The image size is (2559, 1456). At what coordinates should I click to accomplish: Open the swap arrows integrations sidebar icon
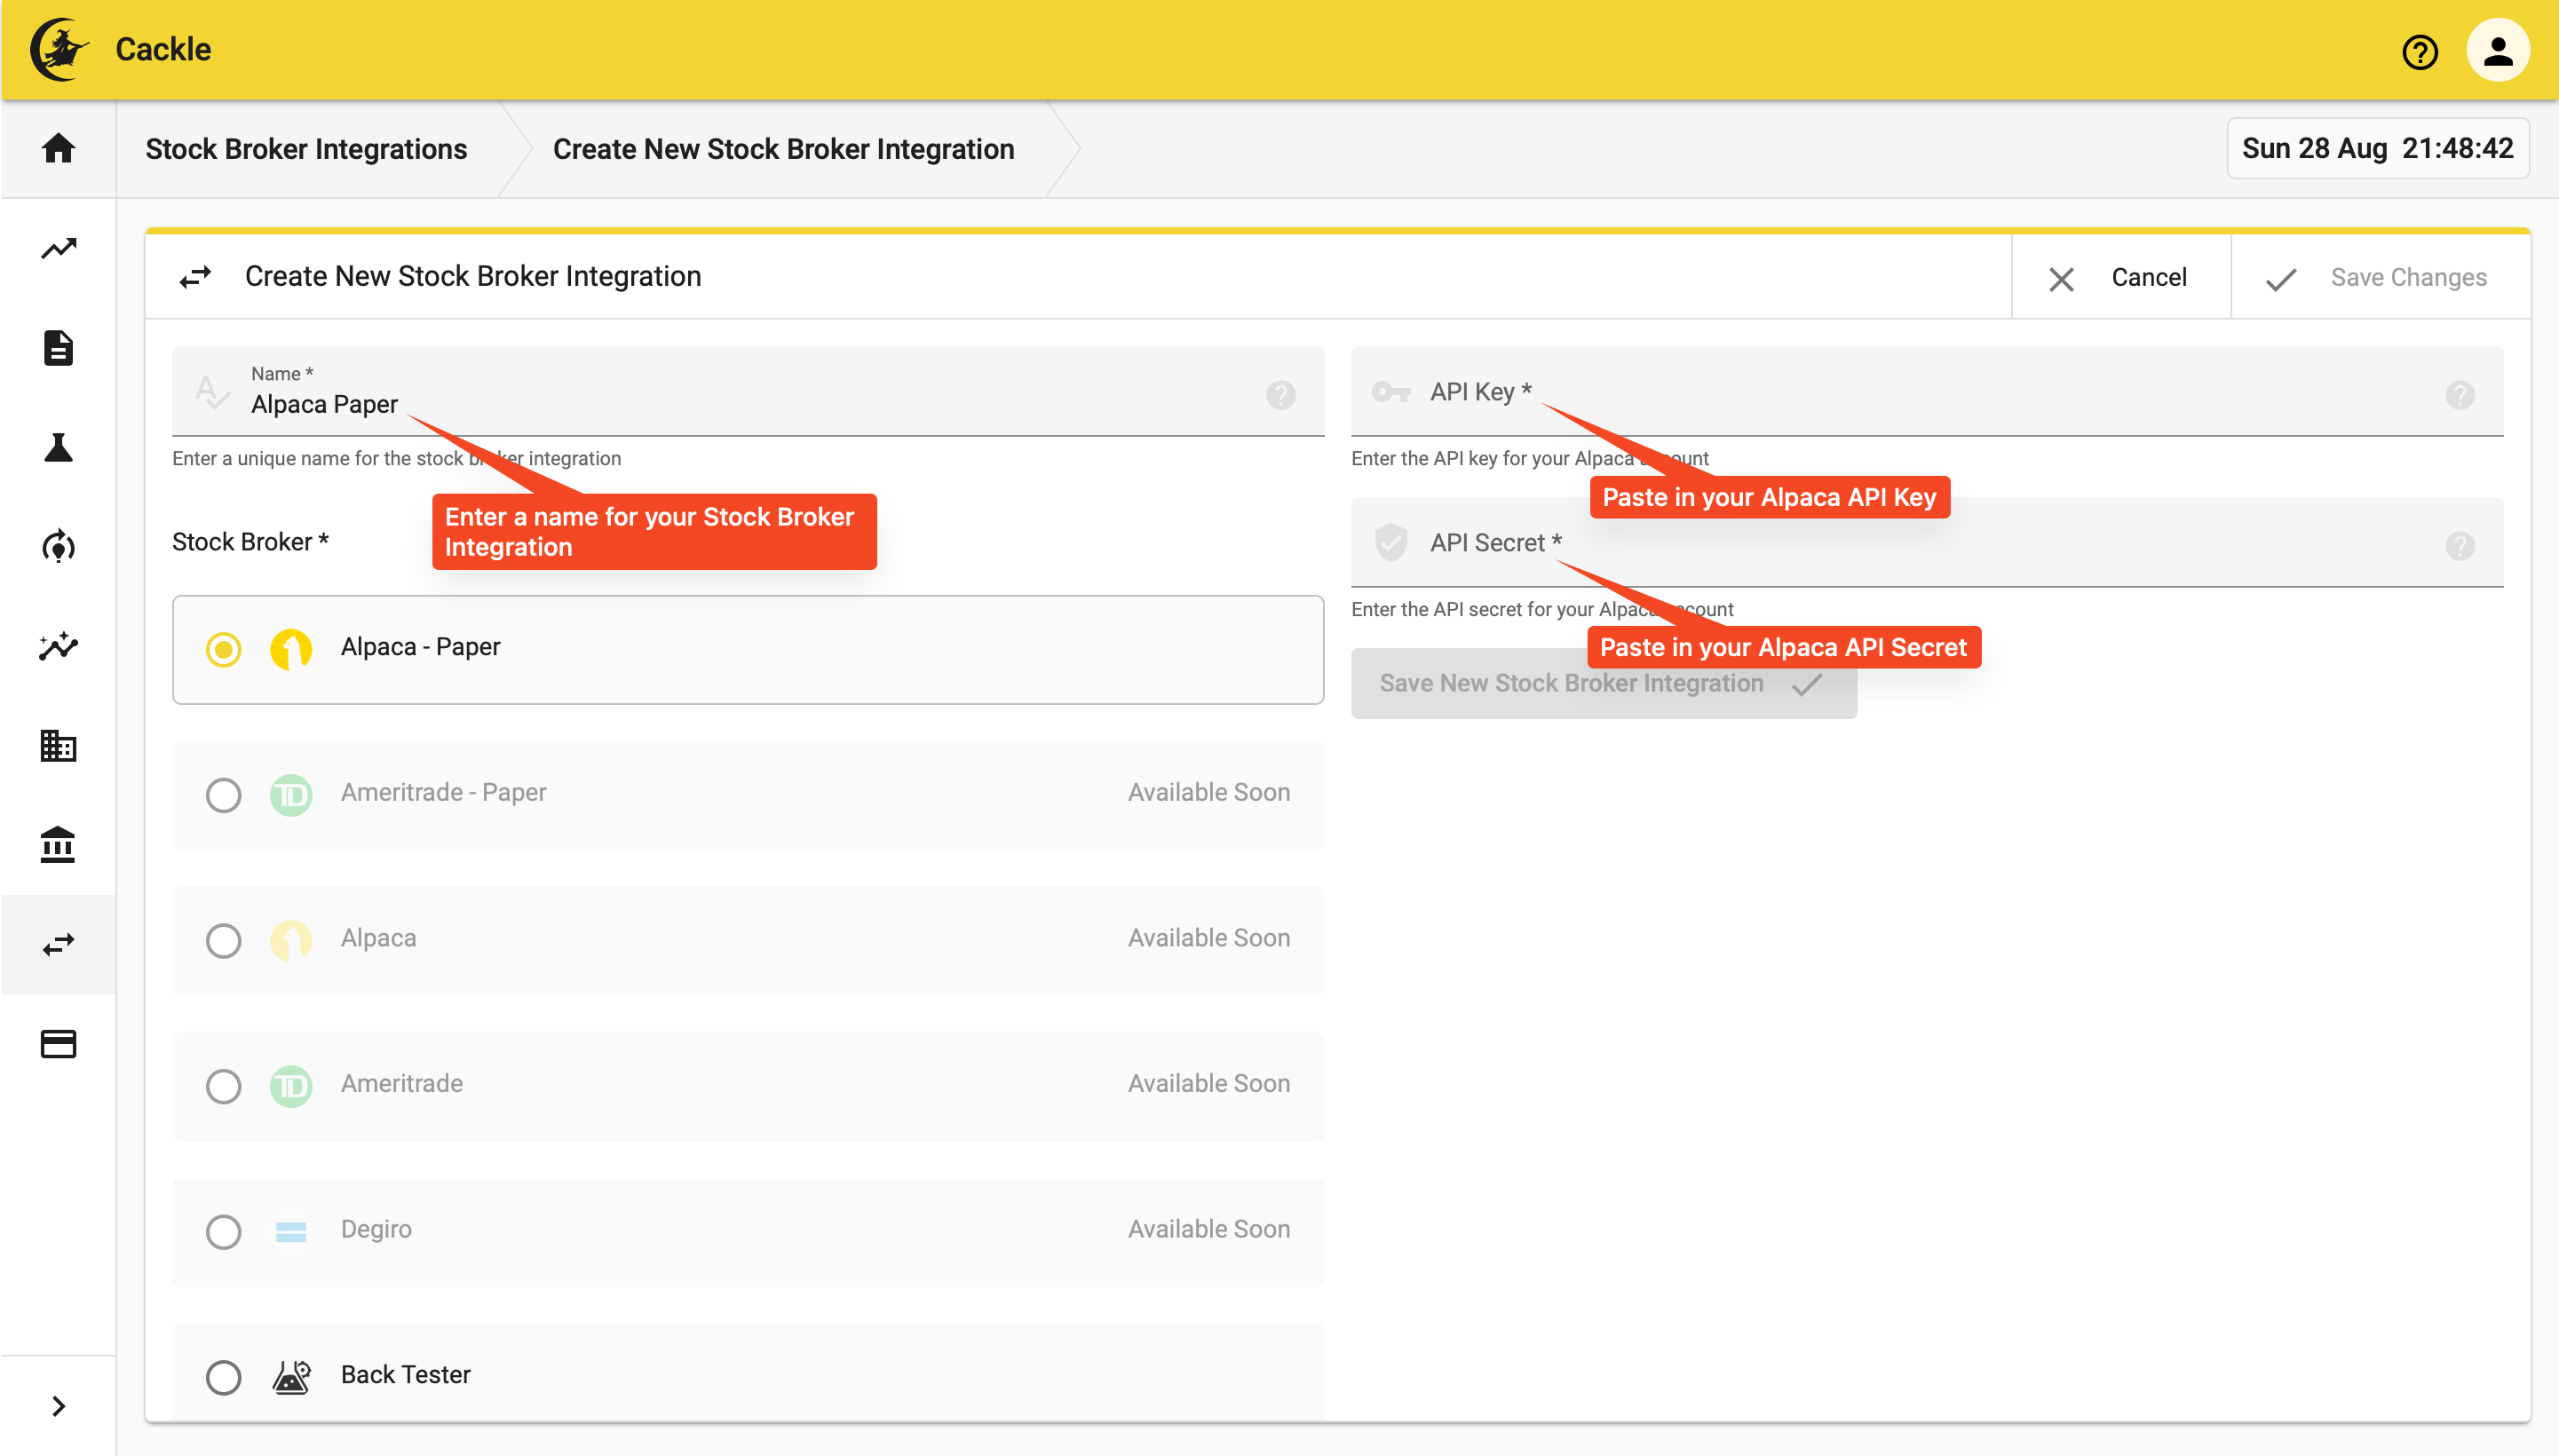pyautogui.click(x=58, y=944)
